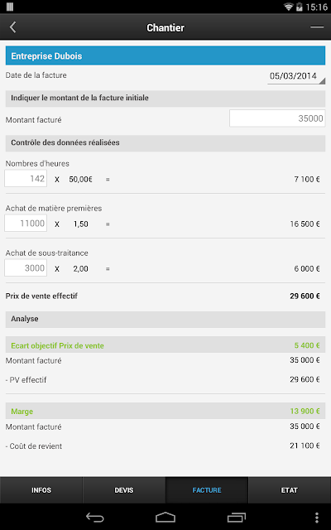Select the FACTURE tab
Image resolution: width=331 pixels, height=530 pixels.
click(x=207, y=490)
